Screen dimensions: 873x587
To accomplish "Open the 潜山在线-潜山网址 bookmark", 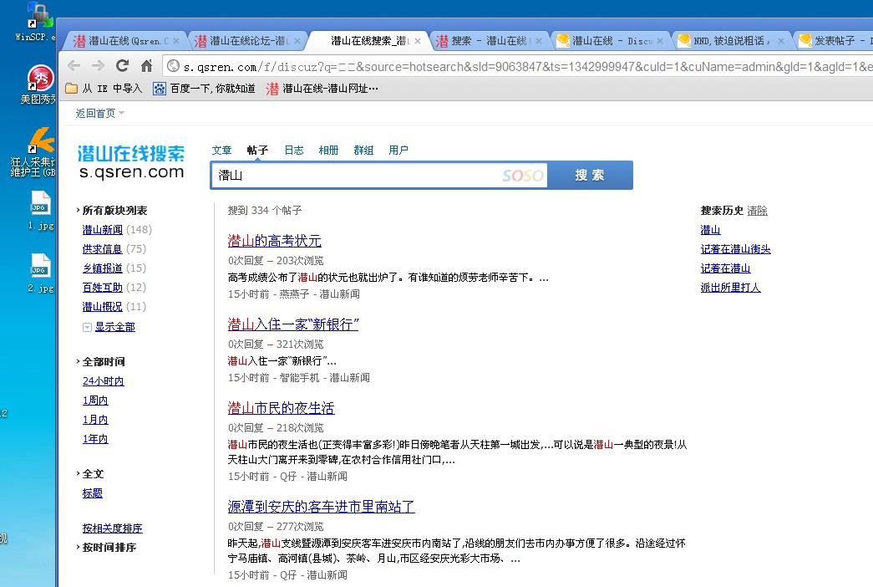I will click(322, 88).
